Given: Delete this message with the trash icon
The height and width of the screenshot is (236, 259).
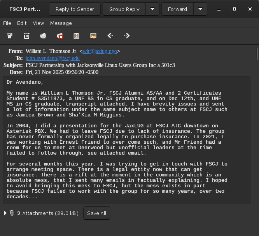Looking at the screenshot, I should pos(26,36).
